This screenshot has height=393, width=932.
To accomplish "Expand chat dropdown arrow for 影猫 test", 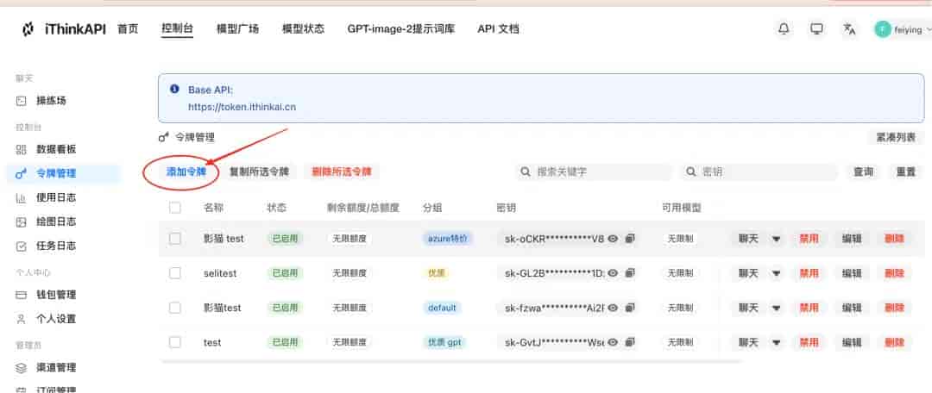I will [x=776, y=239].
